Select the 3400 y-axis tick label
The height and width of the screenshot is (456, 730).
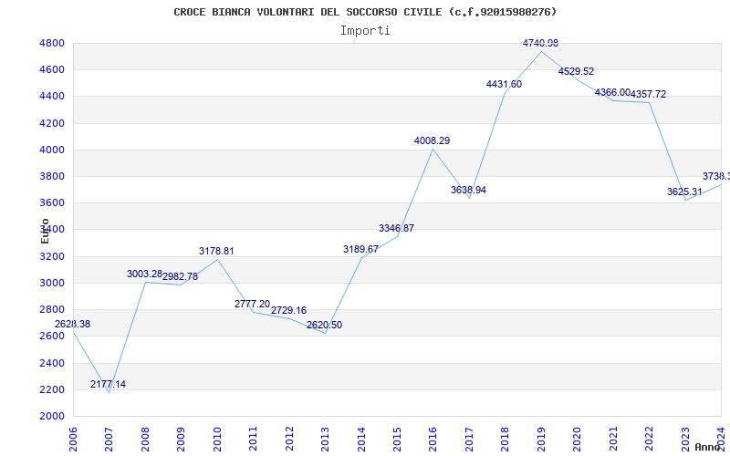[x=51, y=230]
